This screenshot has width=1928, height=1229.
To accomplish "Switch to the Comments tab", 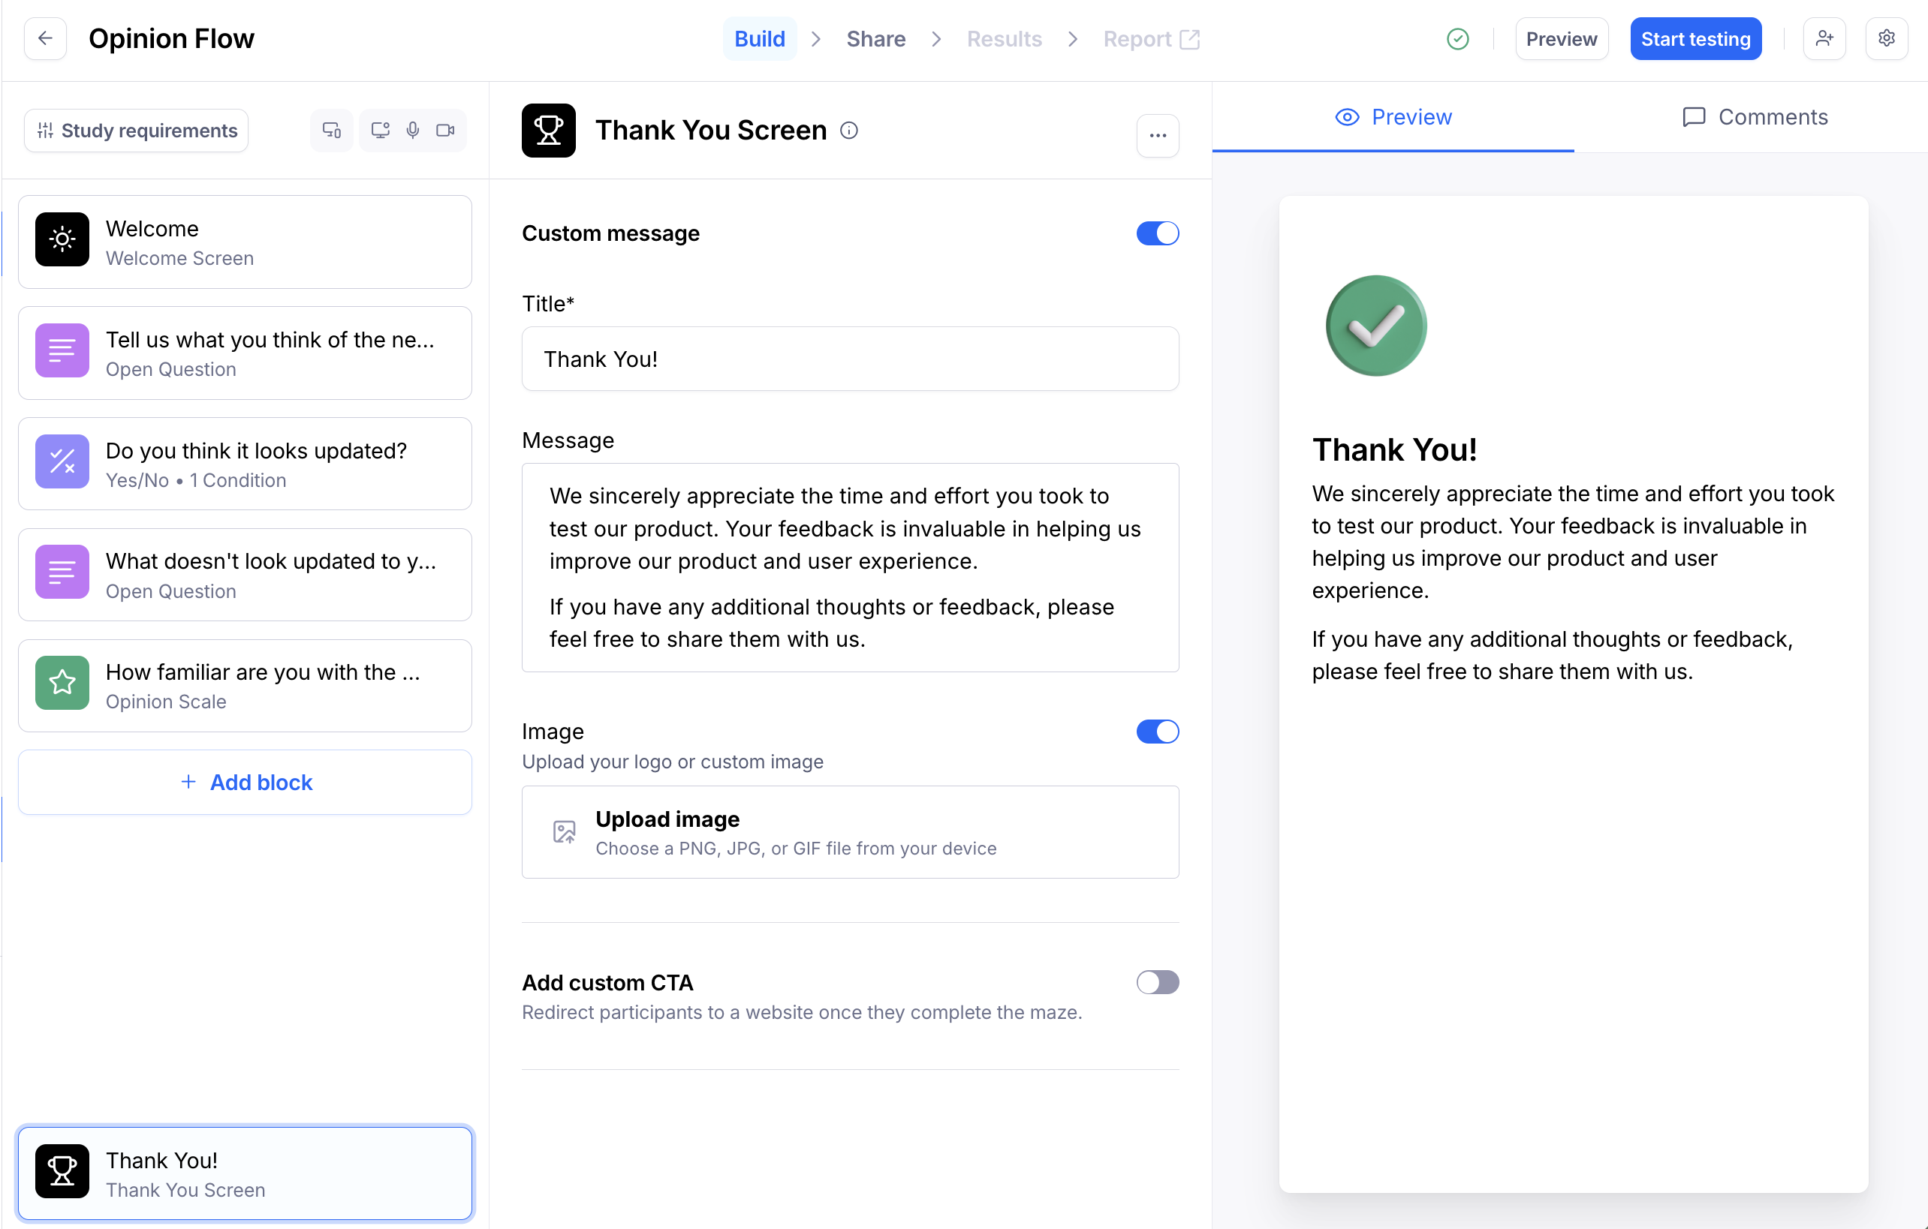I will point(1755,117).
